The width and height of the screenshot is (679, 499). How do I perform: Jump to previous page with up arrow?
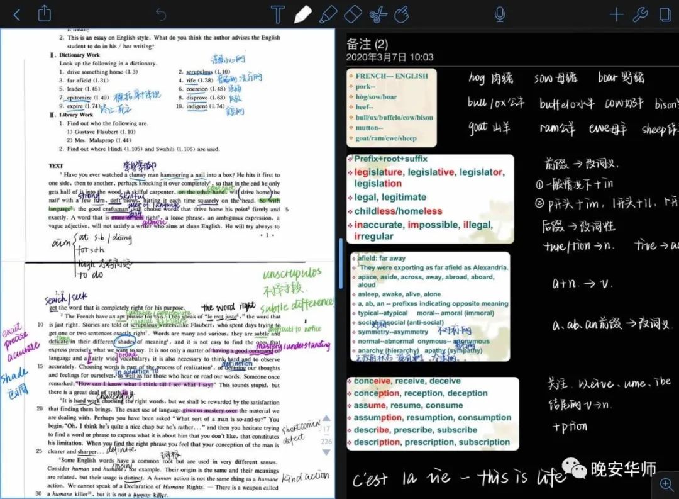(326, 418)
